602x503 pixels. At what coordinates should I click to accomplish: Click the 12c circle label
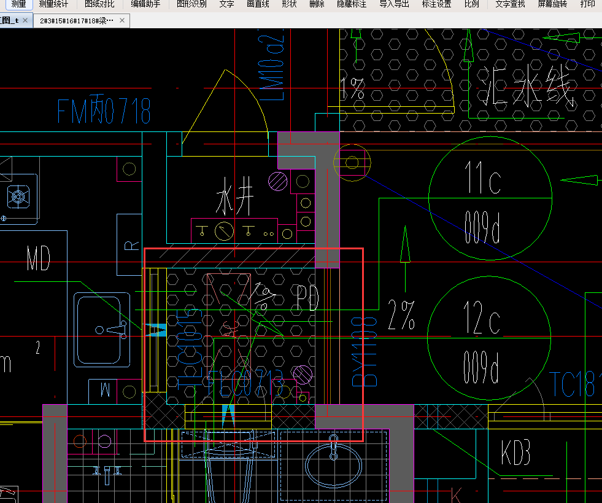482,318
